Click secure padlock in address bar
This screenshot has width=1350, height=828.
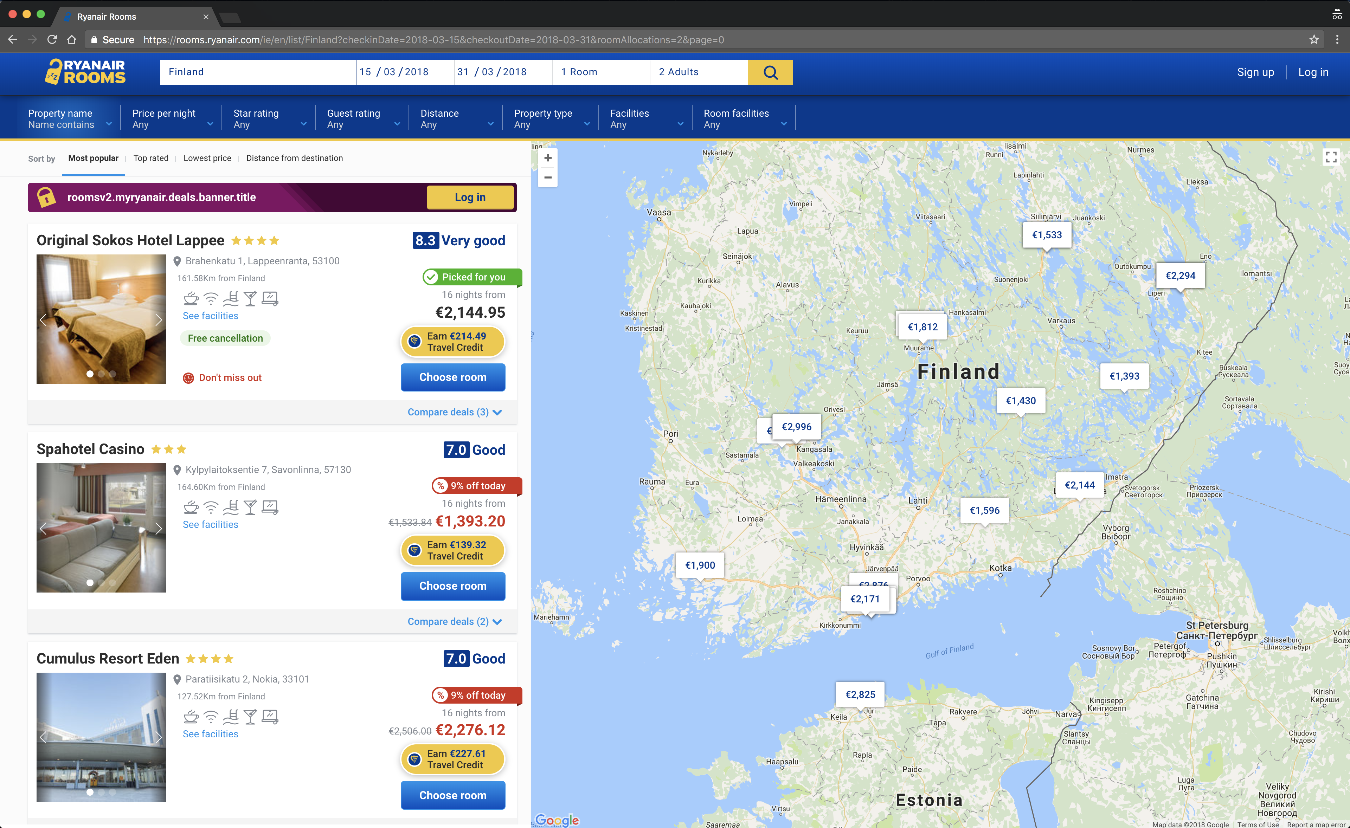[94, 39]
